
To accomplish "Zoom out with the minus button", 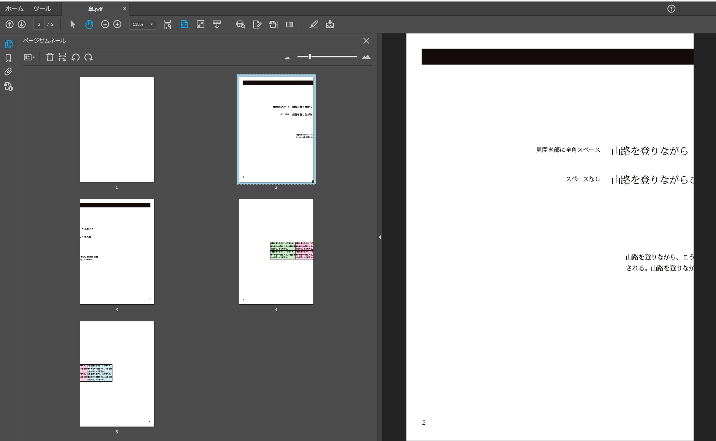I will (105, 24).
